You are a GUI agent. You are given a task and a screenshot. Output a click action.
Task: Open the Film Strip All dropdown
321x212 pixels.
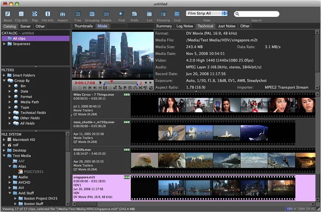207,13
